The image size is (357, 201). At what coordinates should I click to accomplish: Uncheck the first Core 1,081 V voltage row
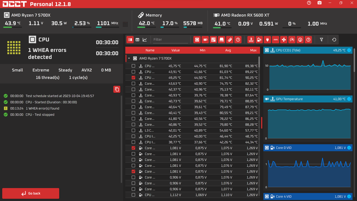133,148
